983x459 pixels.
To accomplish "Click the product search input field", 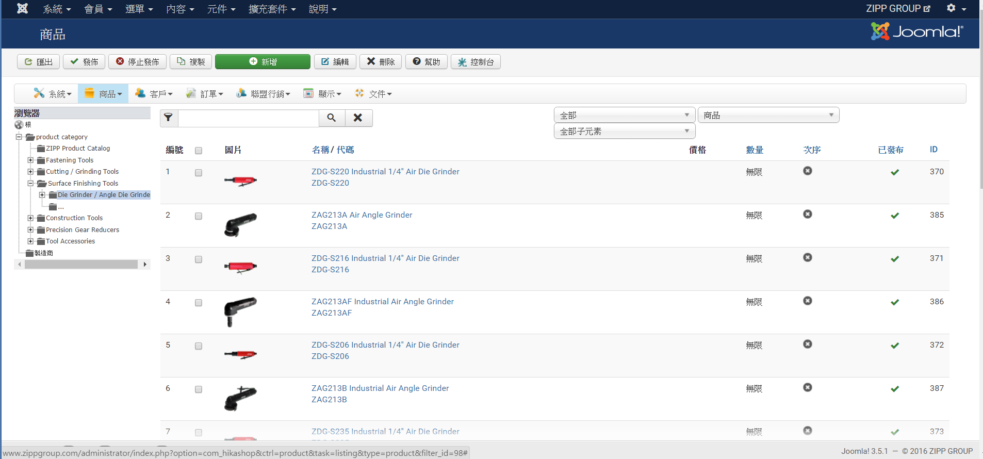I will tap(248, 118).
